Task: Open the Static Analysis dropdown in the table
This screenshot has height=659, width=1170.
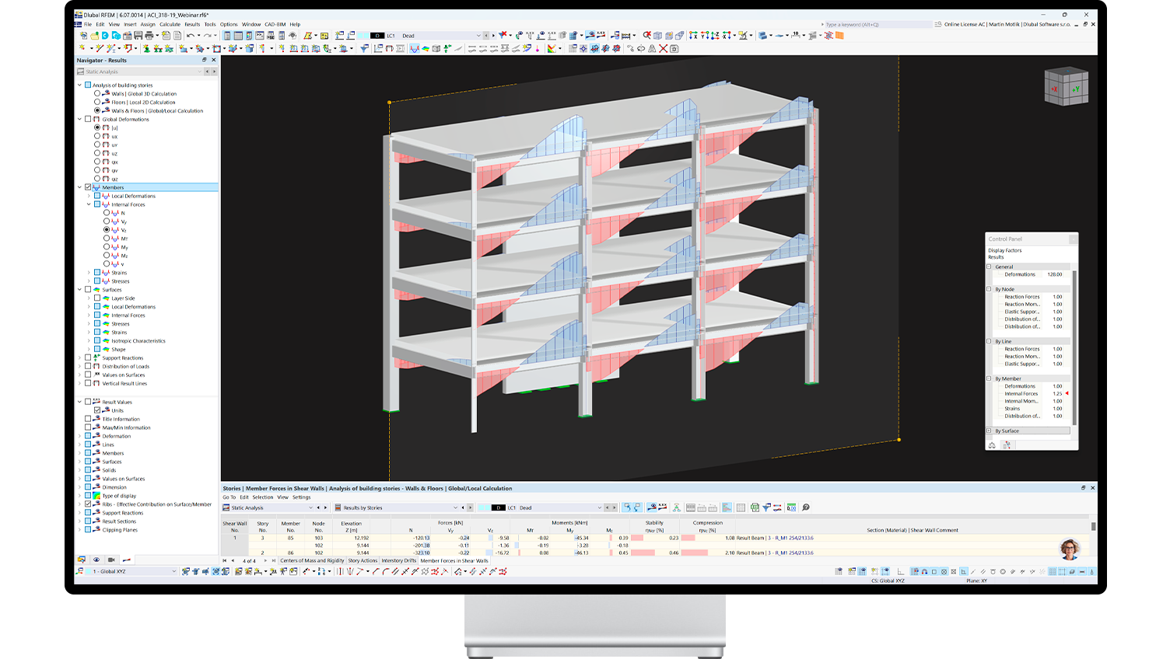Action: [x=311, y=507]
